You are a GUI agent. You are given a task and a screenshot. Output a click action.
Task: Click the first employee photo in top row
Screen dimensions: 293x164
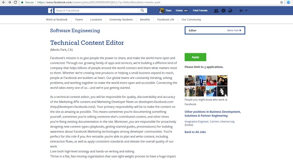tap(190, 80)
